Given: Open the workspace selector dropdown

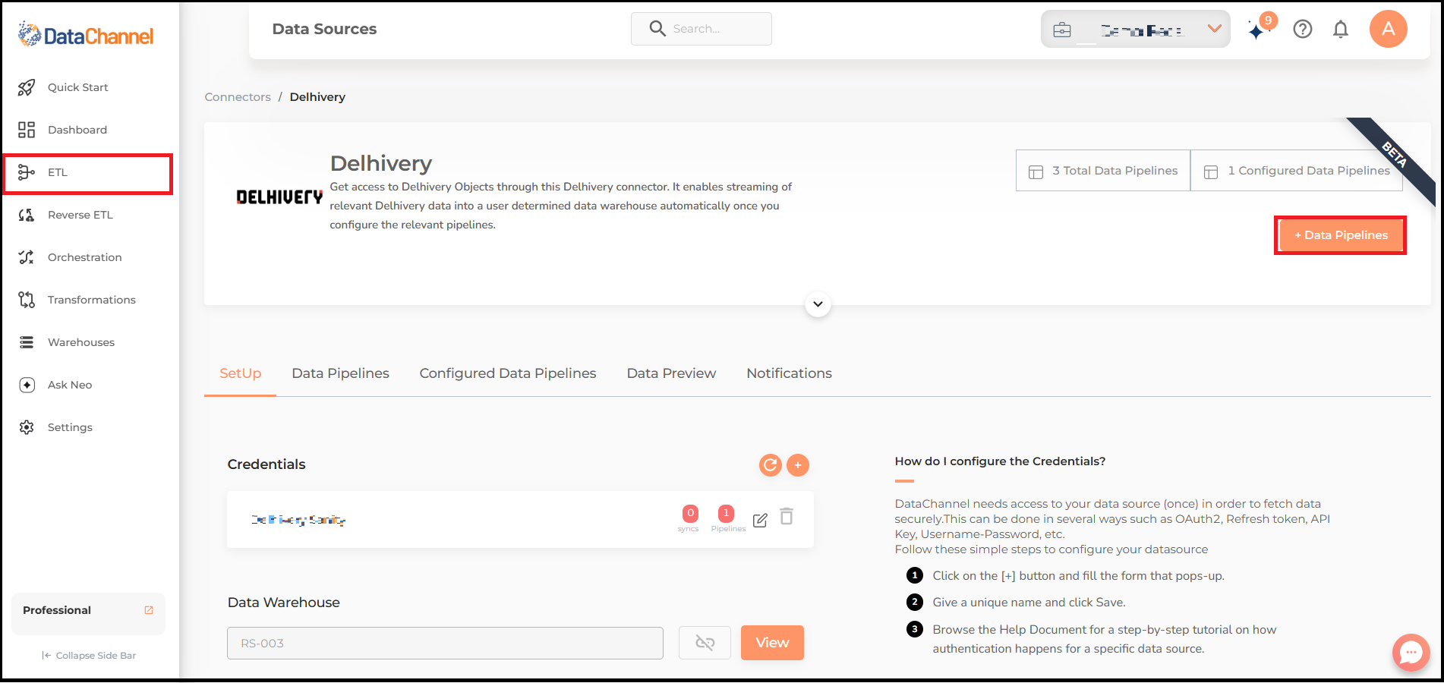Looking at the screenshot, I should [1136, 30].
